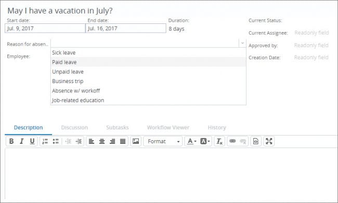Click the Reason for absence input
The width and height of the screenshot is (338, 203).
coord(145,43)
